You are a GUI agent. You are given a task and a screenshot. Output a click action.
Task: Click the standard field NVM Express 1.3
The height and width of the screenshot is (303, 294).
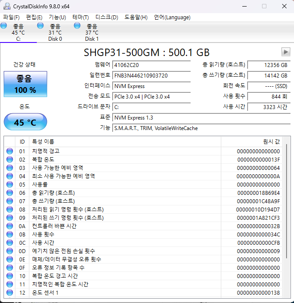click(202, 117)
